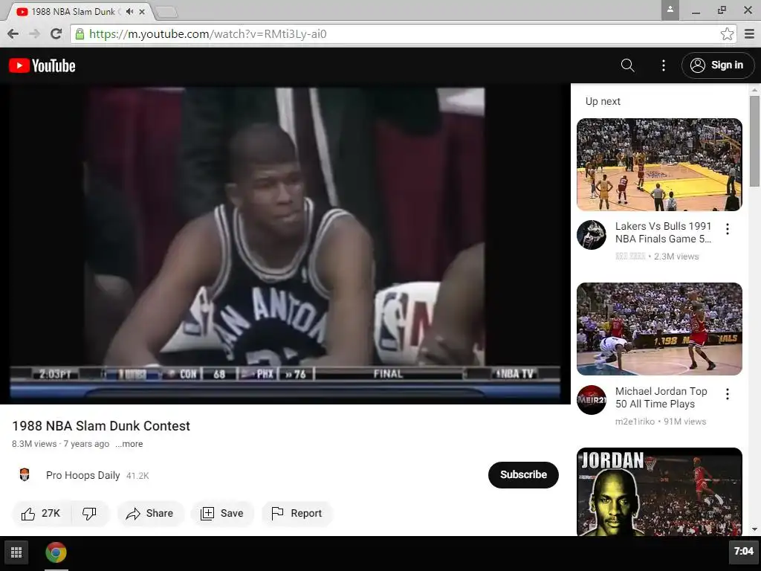Open options for Lakers Vs Bulls video
761x571 pixels.
pyautogui.click(x=727, y=229)
